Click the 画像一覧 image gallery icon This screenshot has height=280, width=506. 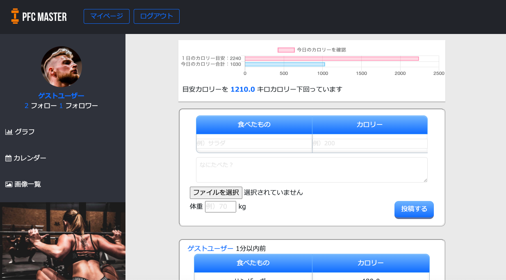click(x=8, y=184)
